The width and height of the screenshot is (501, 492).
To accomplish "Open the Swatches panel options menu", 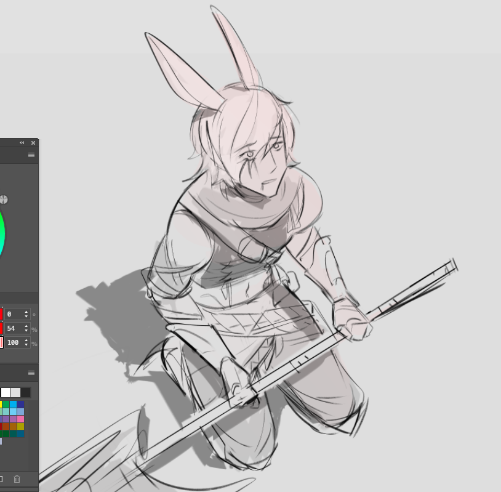I will pos(31,373).
